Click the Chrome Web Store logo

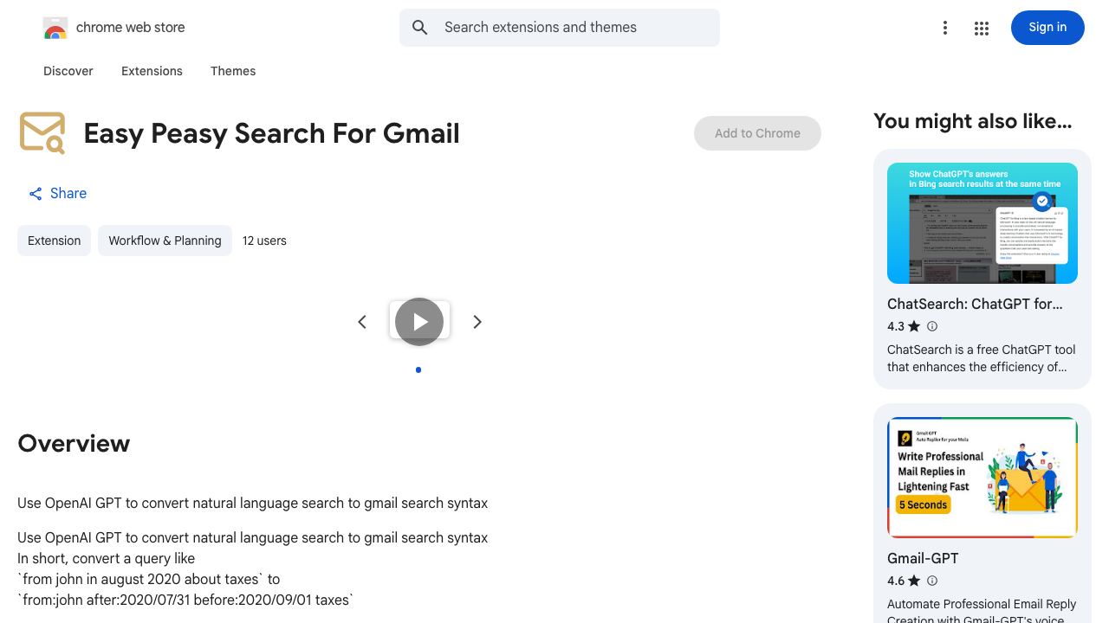click(55, 28)
